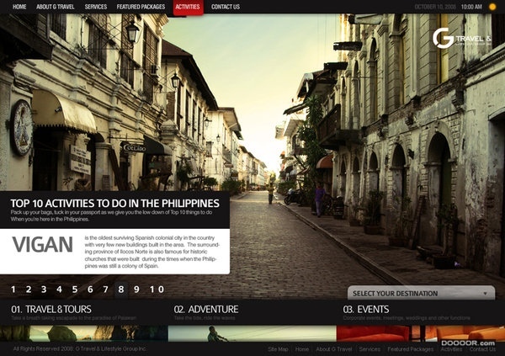
Task: Click the October 10, 2008 date
Action: pos(435,7)
